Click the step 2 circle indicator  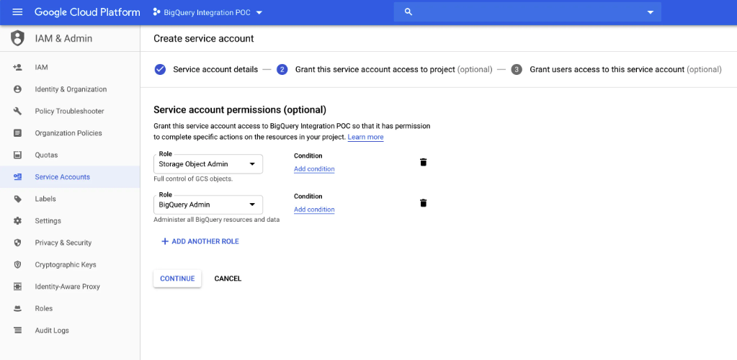pyautogui.click(x=282, y=70)
